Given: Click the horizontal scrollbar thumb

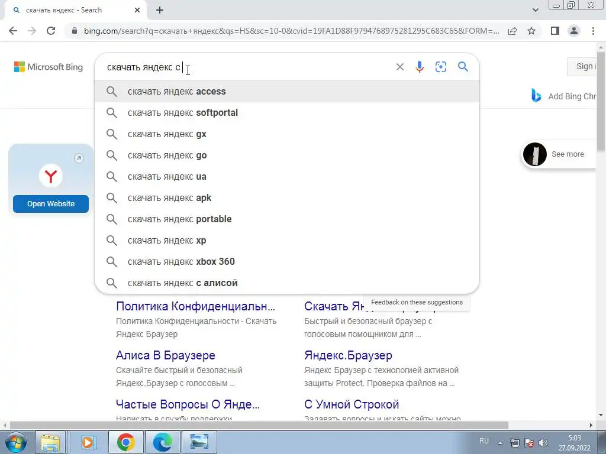Looking at the screenshot, I should 259,425.
